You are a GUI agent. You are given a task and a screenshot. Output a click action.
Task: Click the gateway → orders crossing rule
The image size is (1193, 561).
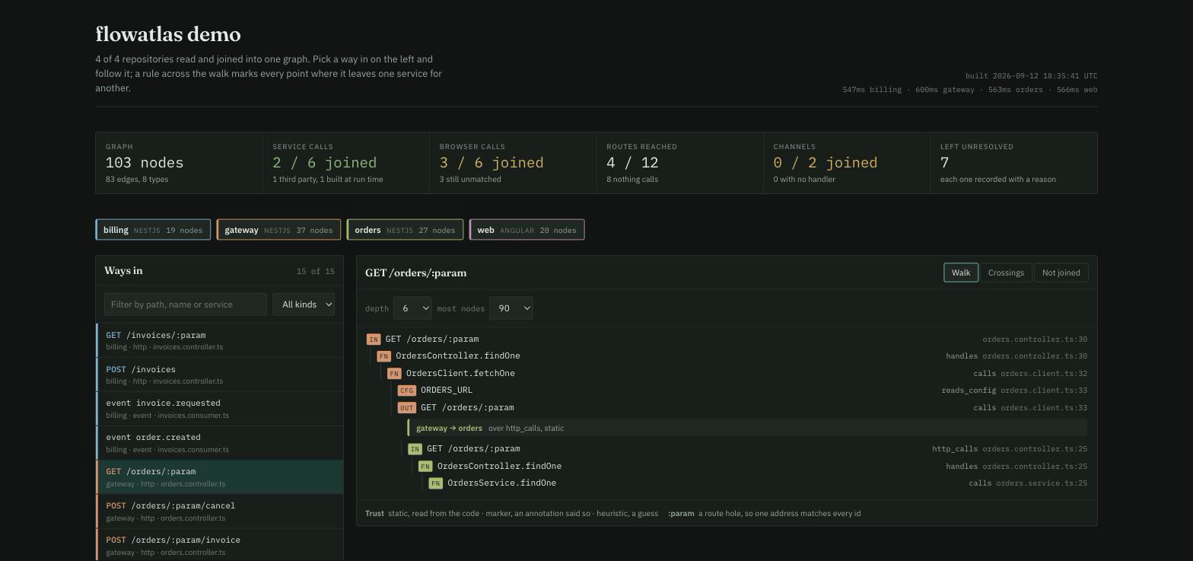(747, 428)
